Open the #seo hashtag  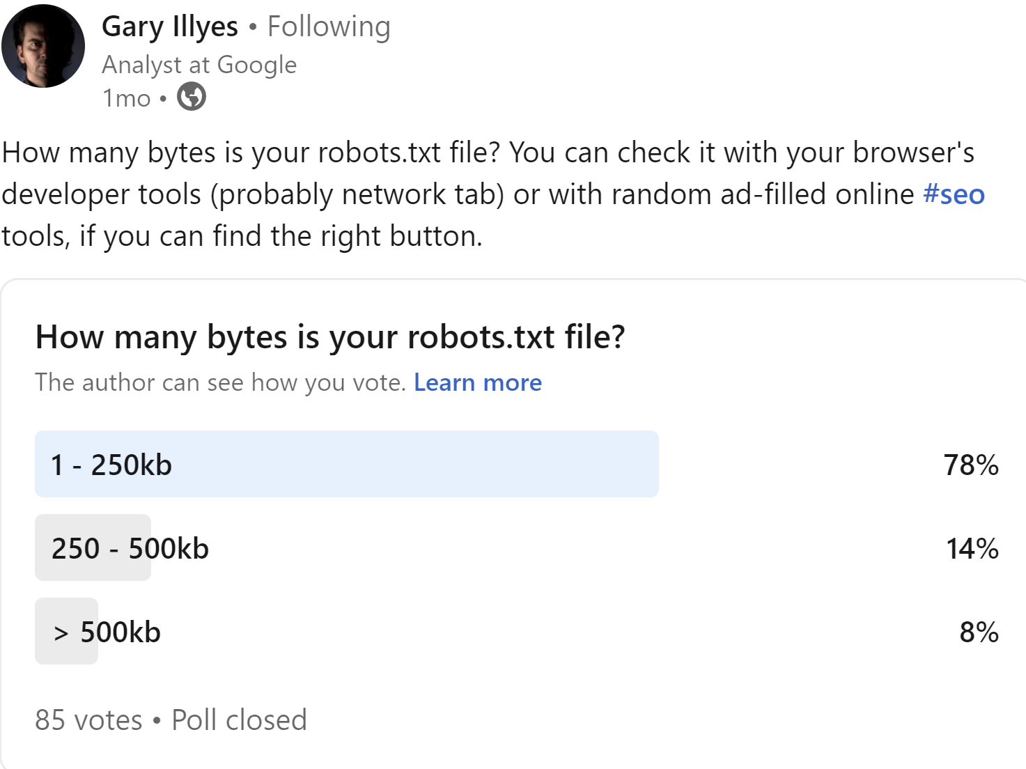tap(954, 194)
